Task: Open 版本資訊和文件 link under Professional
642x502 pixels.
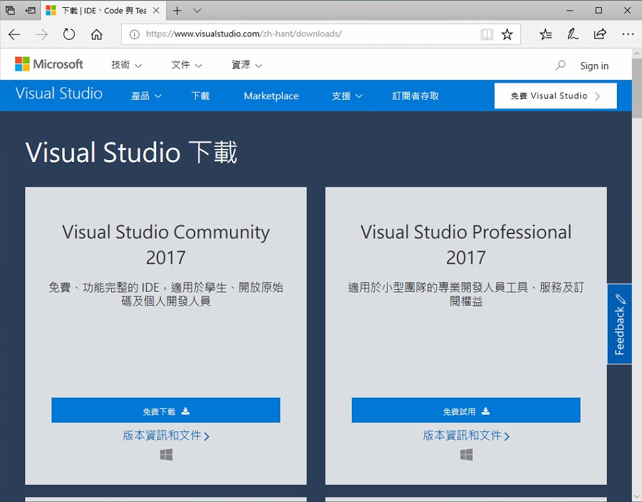Action: point(466,435)
